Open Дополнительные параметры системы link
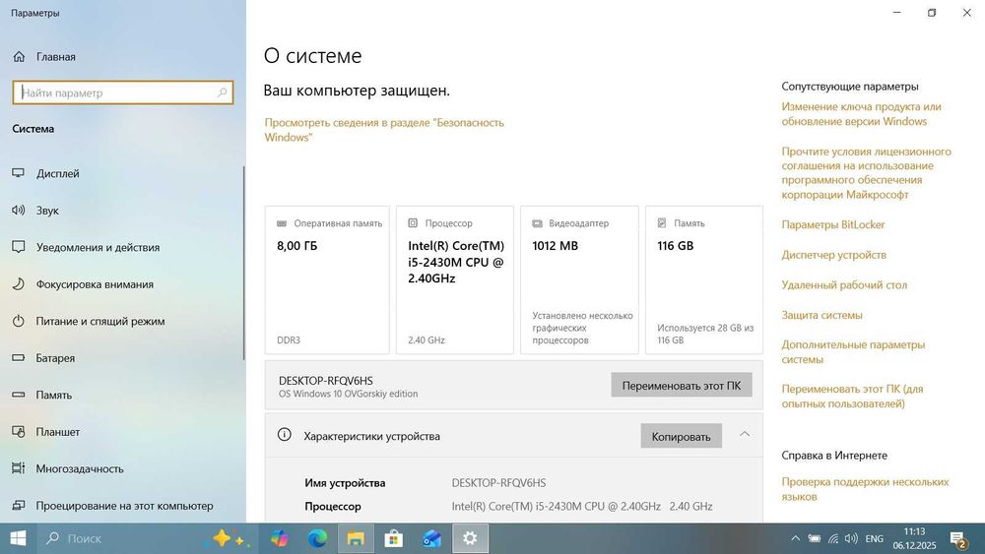The width and height of the screenshot is (985, 554). [853, 352]
